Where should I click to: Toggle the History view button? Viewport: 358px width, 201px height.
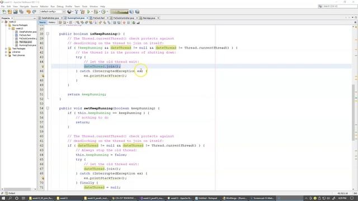point(52,22)
